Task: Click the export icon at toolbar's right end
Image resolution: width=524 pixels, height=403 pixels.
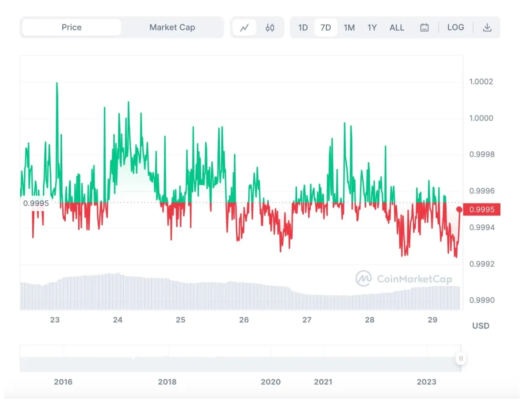Action: click(x=487, y=27)
